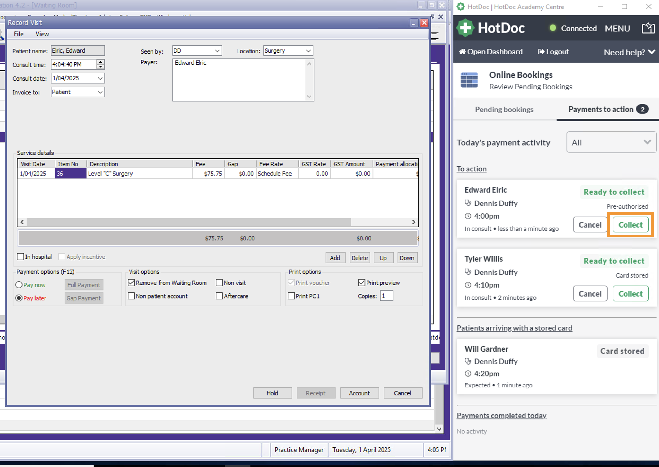The image size is (659, 467).
Task: Click stethoscope icon on Tyler Willis card
Action: (468, 272)
